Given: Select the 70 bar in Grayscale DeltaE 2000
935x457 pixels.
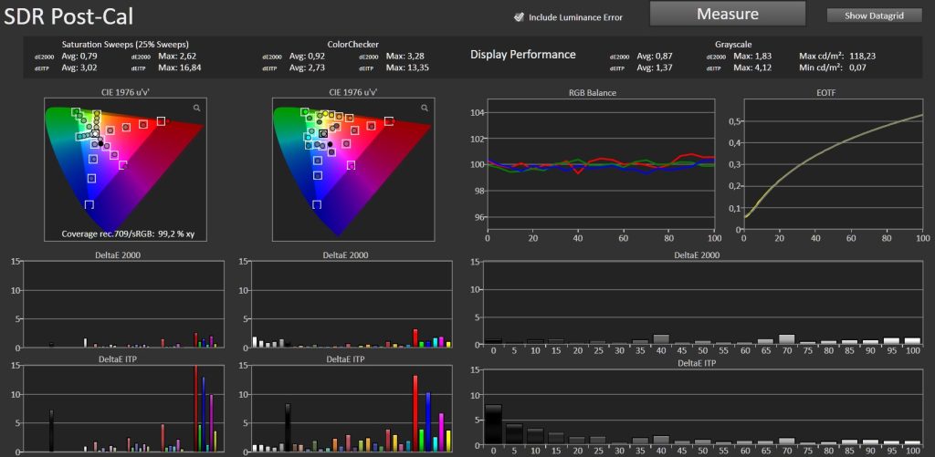Looking at the screenshot, I should 786,339.
